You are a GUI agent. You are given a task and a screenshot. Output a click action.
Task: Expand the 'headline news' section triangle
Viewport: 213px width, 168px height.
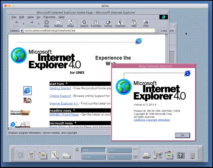74,110
